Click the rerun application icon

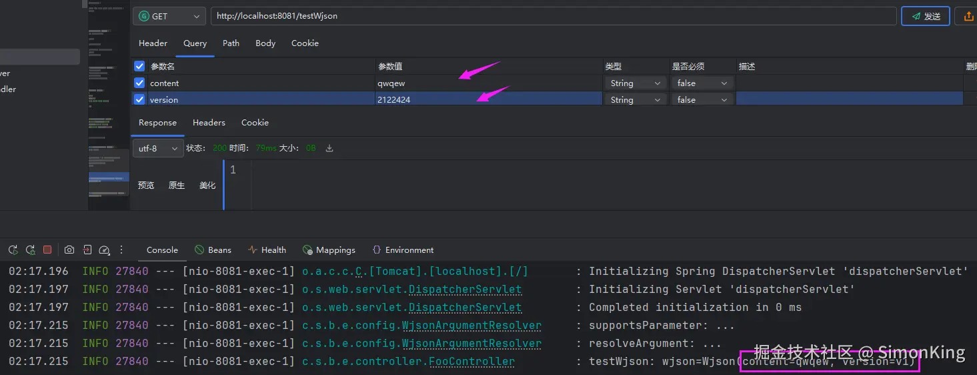point(13,250)
